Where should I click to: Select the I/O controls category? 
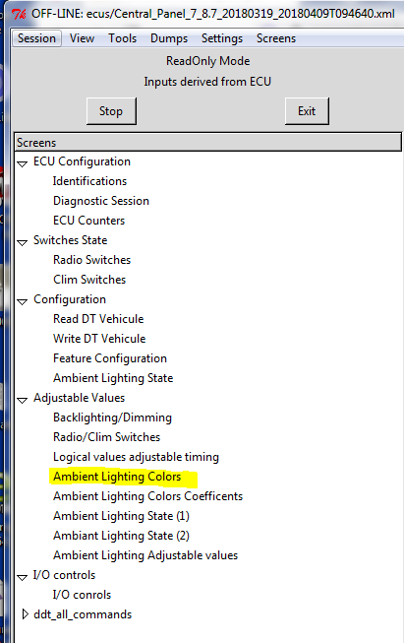(x=64, y=575)
